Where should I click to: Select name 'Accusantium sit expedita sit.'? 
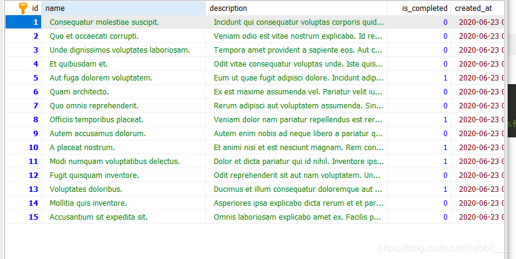pyautogui.click(x=99, y=217)
